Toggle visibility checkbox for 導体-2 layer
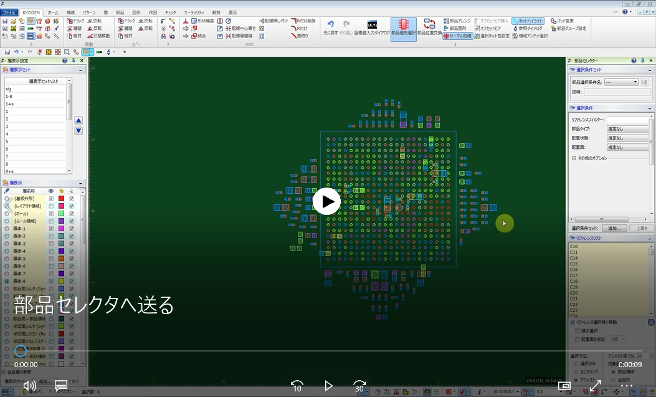Screen dimensions: 656x397 [x=51, y=236]
